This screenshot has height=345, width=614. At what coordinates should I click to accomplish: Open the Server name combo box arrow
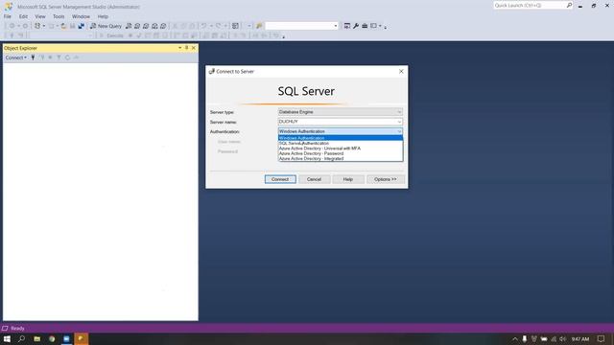(399, 122)
